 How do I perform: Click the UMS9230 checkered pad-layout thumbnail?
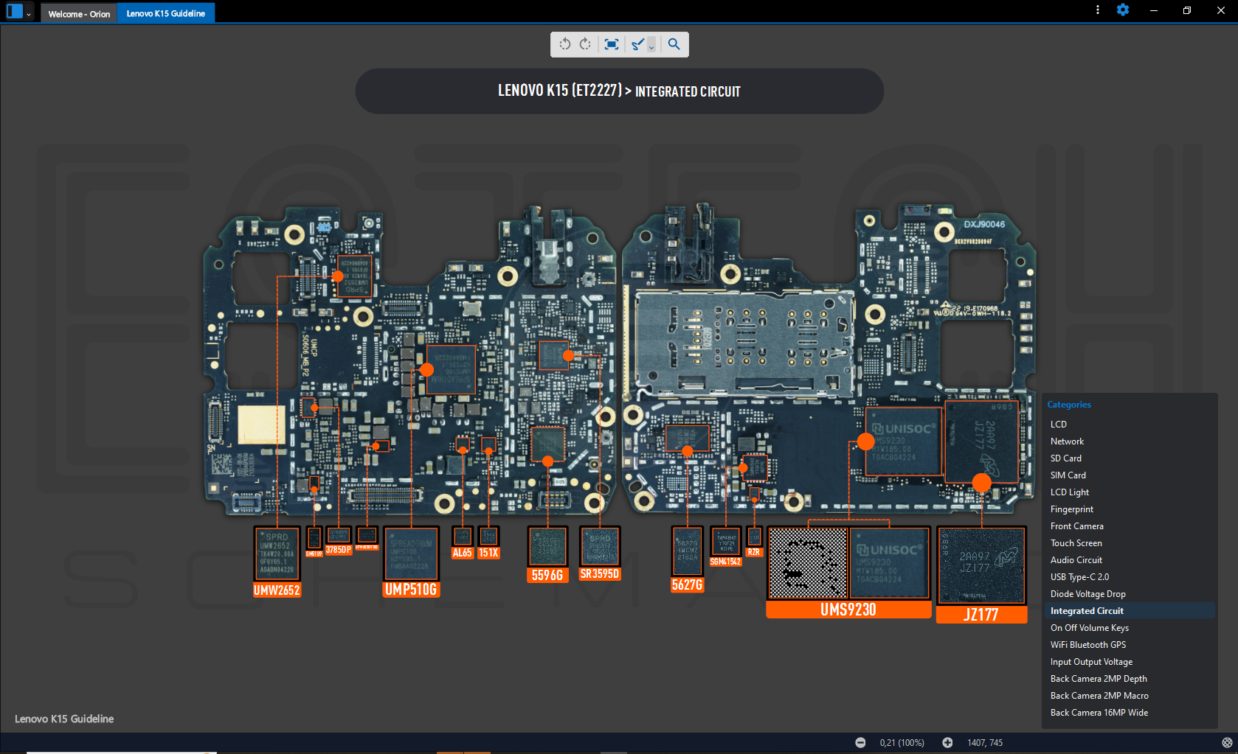tap(808, 563)
